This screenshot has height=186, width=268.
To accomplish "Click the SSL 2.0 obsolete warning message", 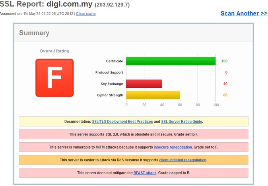I will click(134, 134).
